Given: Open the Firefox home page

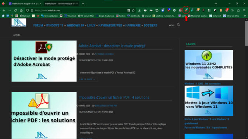Looking at the screenshot, I should [x=21, y=10].
